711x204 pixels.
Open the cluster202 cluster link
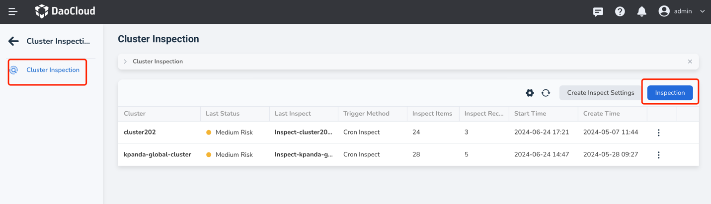pyautogui.click(x=140, y=132)
